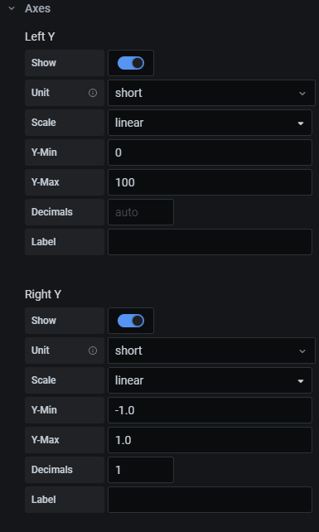This screenshot has height=532, width=319.
Task: Open the Right Y Scale dropdown arrow
Action: pos(300,381)
